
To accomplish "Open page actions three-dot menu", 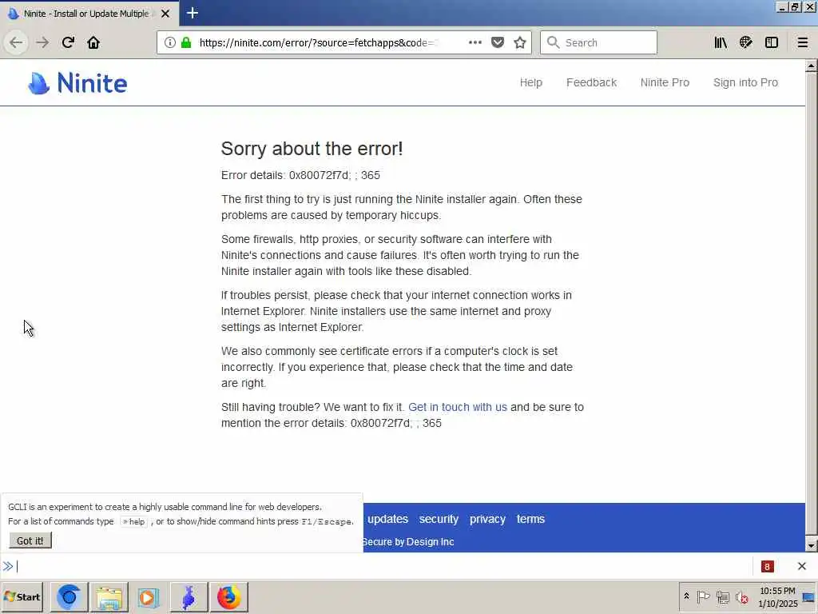I will pos(475,42).
